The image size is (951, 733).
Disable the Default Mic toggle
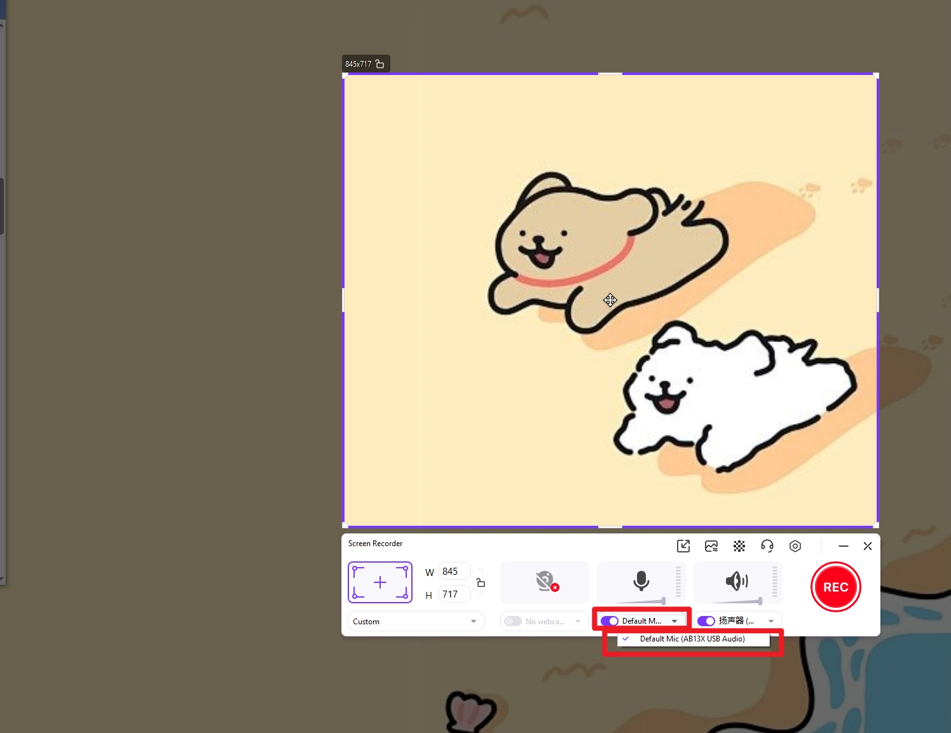point(610,621)
